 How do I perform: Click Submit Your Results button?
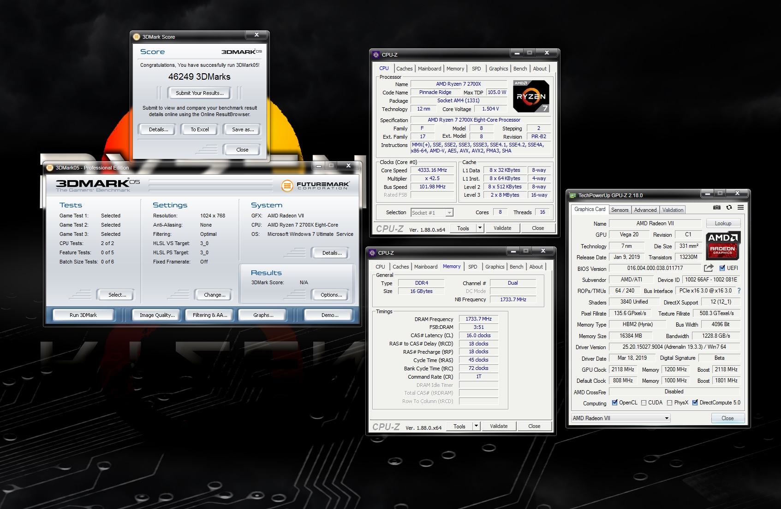(x=200, y=93)
